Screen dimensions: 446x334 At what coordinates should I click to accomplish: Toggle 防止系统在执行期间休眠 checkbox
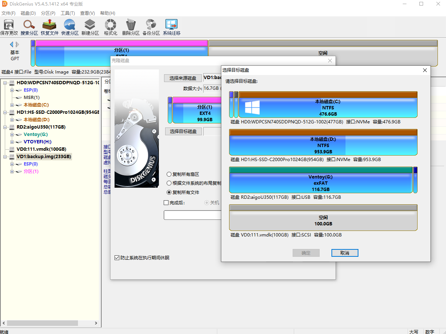pyautogui.click(x=117, y=258)
